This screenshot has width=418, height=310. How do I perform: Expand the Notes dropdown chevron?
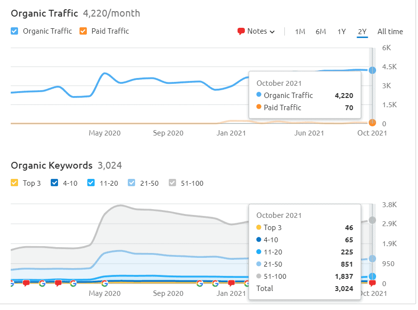pyautogui.click(x=272, y=32)
